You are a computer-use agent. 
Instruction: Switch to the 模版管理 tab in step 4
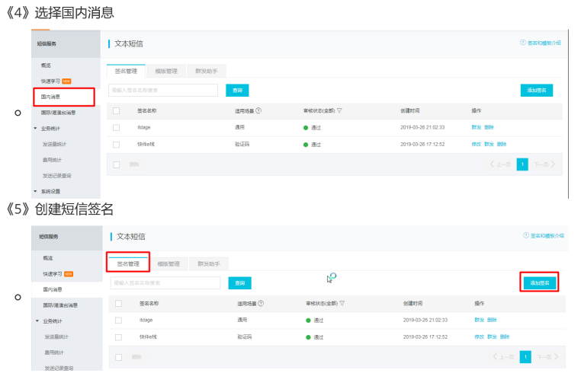point(166,71)
